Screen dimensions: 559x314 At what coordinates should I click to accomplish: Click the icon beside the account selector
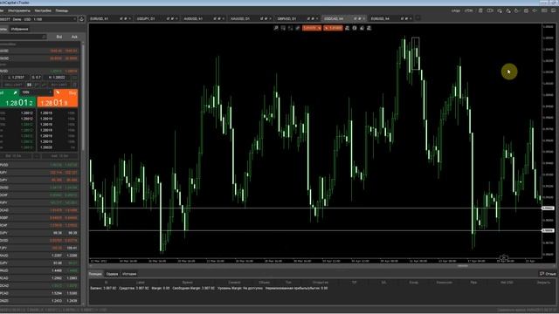pyautogui.click(x=81, y=19)
